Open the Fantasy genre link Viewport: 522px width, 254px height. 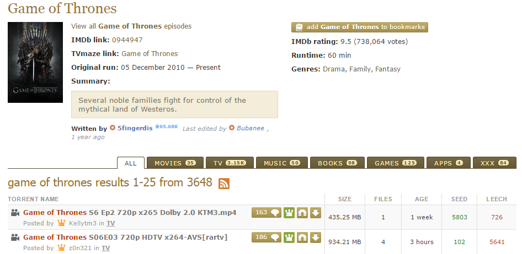tap(388, 69)
